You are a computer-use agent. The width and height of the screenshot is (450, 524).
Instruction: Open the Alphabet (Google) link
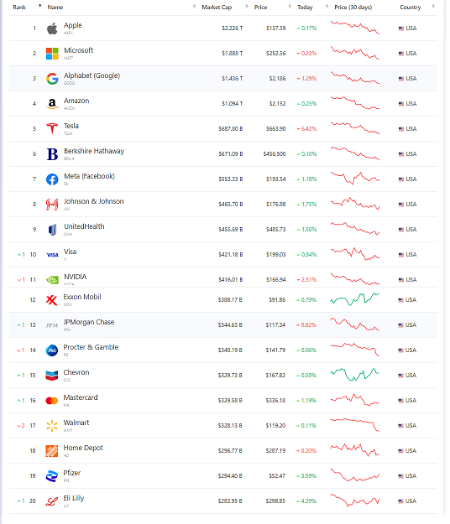click(92, 75)
